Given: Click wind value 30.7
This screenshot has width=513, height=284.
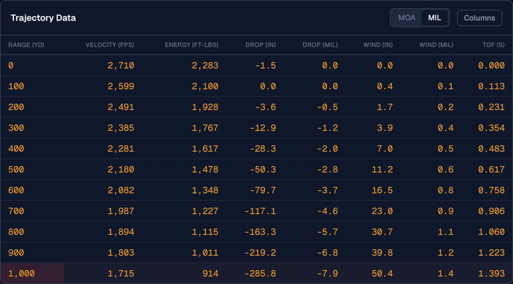Looking at the screenshot, I should [382, 232].
